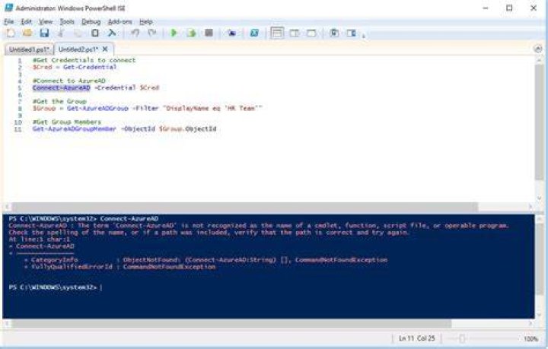Open the File menu
This screenshot has width=548, height=349.
click(8, 22)
